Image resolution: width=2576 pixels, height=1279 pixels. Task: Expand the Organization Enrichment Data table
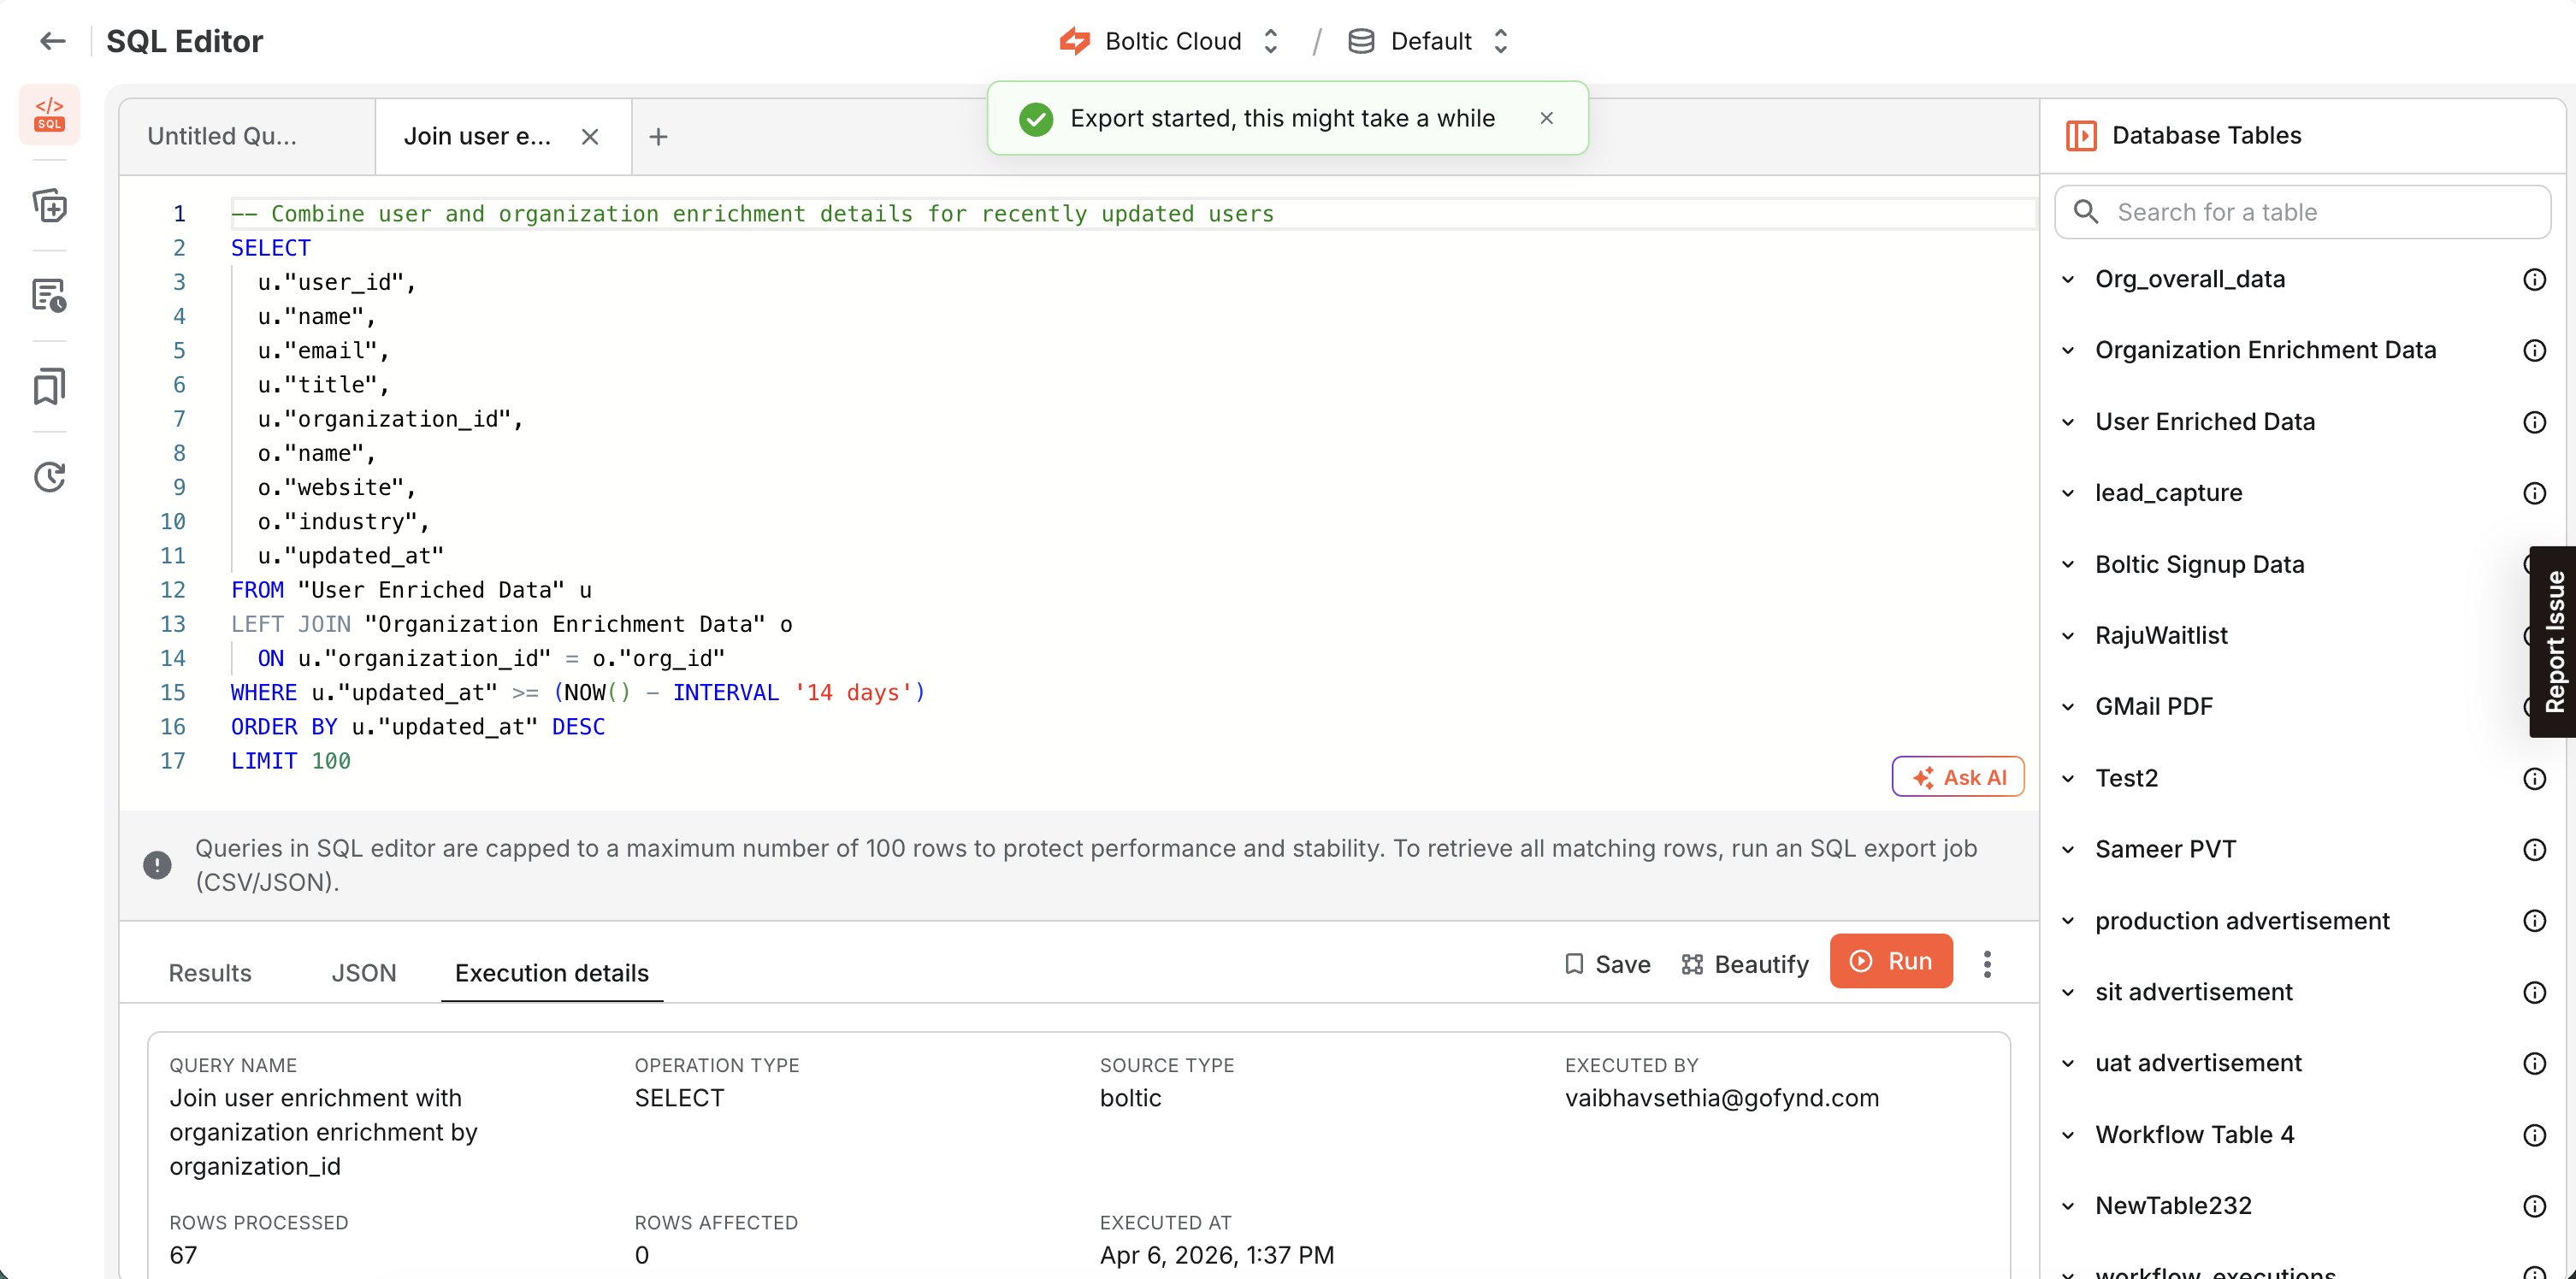[2069, 350]
